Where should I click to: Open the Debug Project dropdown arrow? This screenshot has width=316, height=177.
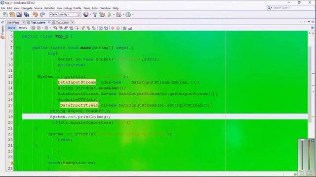pos(123,14)
